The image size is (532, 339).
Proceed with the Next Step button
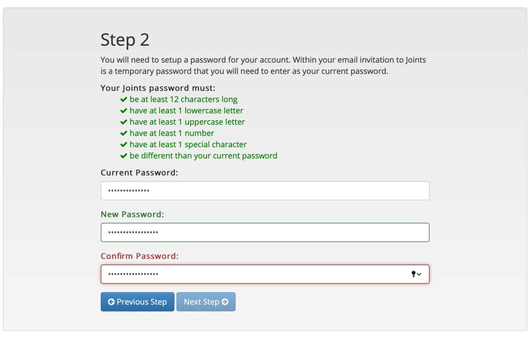(206, 302)
